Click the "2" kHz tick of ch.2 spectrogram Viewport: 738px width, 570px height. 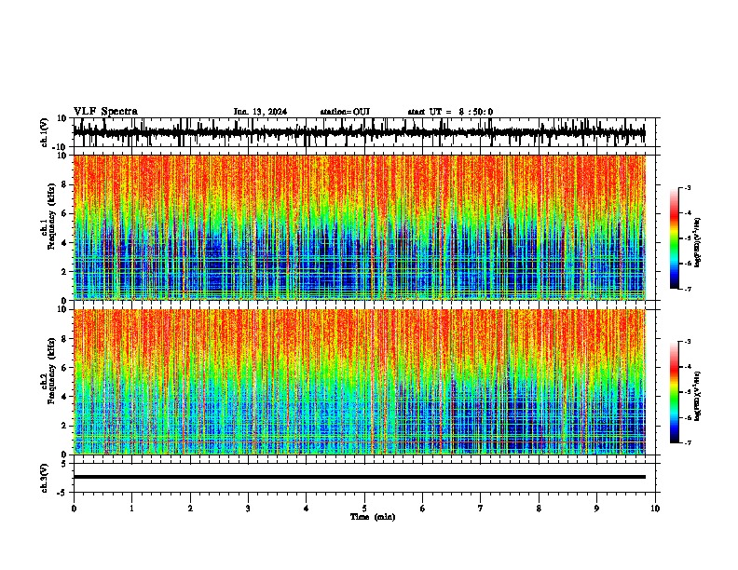(64, 426)
